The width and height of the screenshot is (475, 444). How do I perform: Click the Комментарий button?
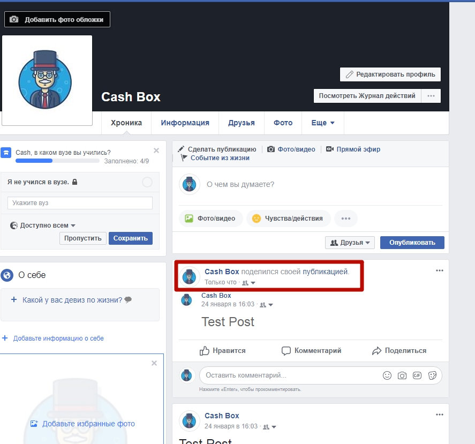311,351
